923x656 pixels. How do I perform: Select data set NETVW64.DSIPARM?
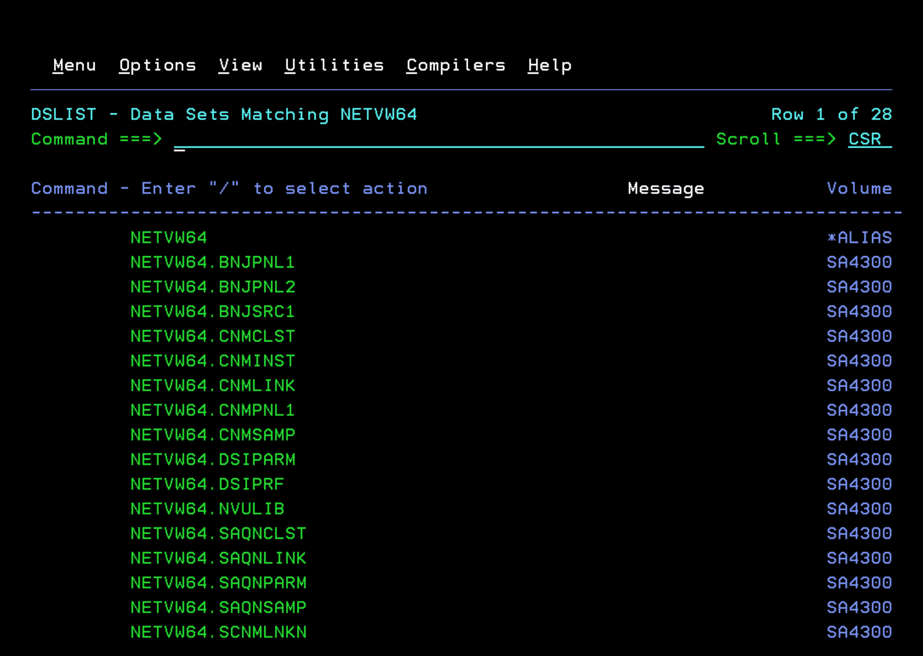212,460
